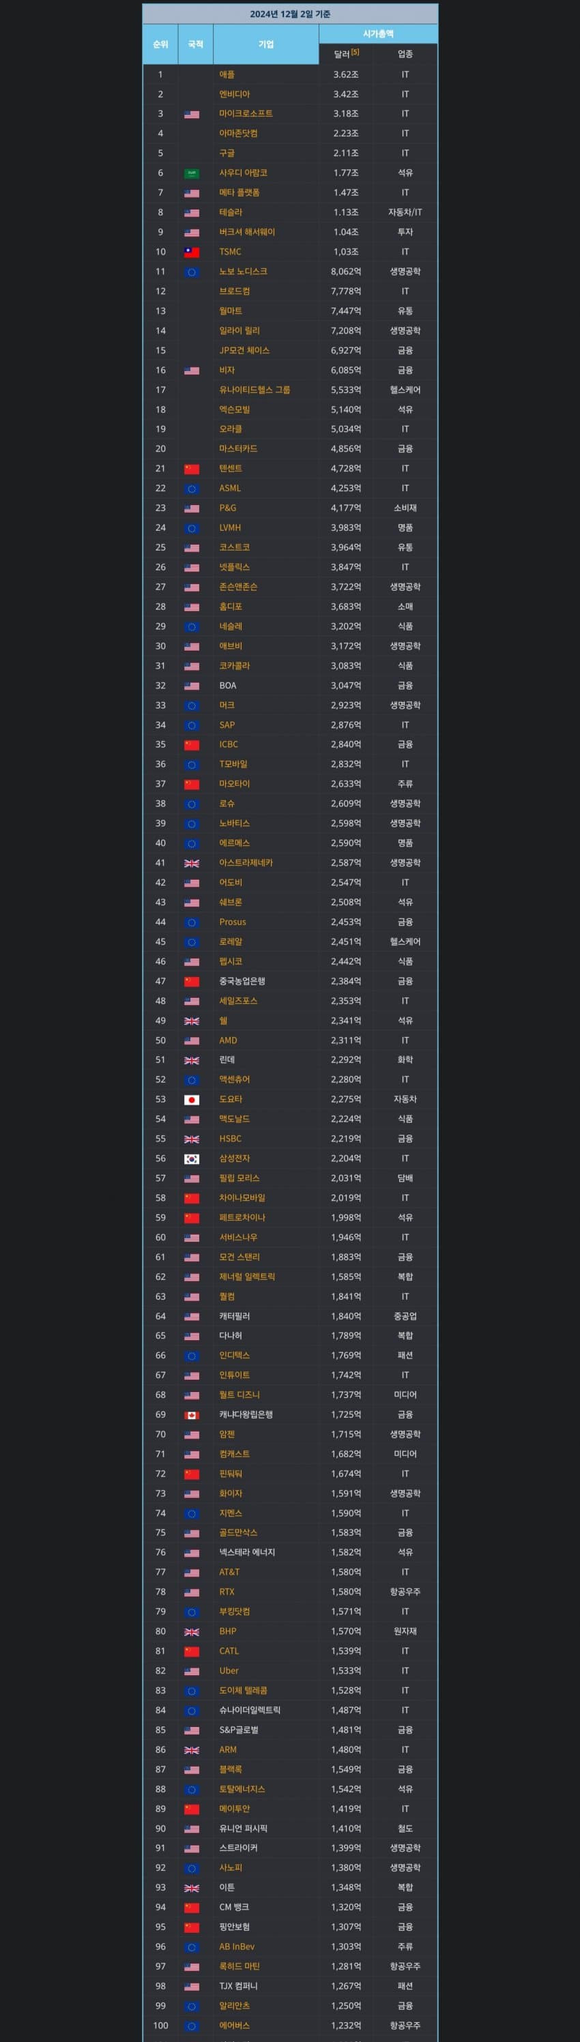The width and height of the screenshot is (580, 2042).
Task: Follow the 테슬라 link
Action: tap(231, 212)
